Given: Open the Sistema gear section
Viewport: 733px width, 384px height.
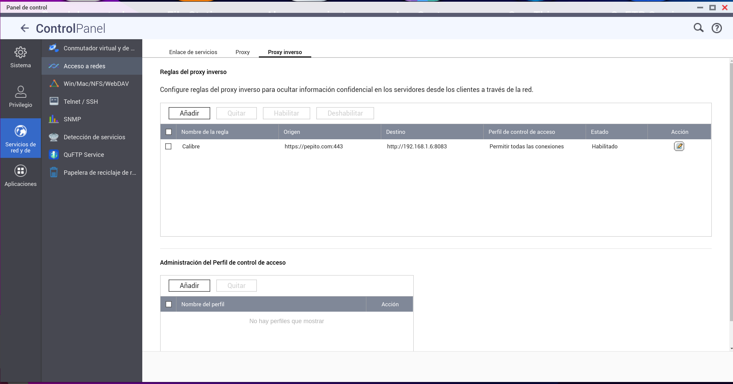Looking at the screenshot, I should pos(21,57).
